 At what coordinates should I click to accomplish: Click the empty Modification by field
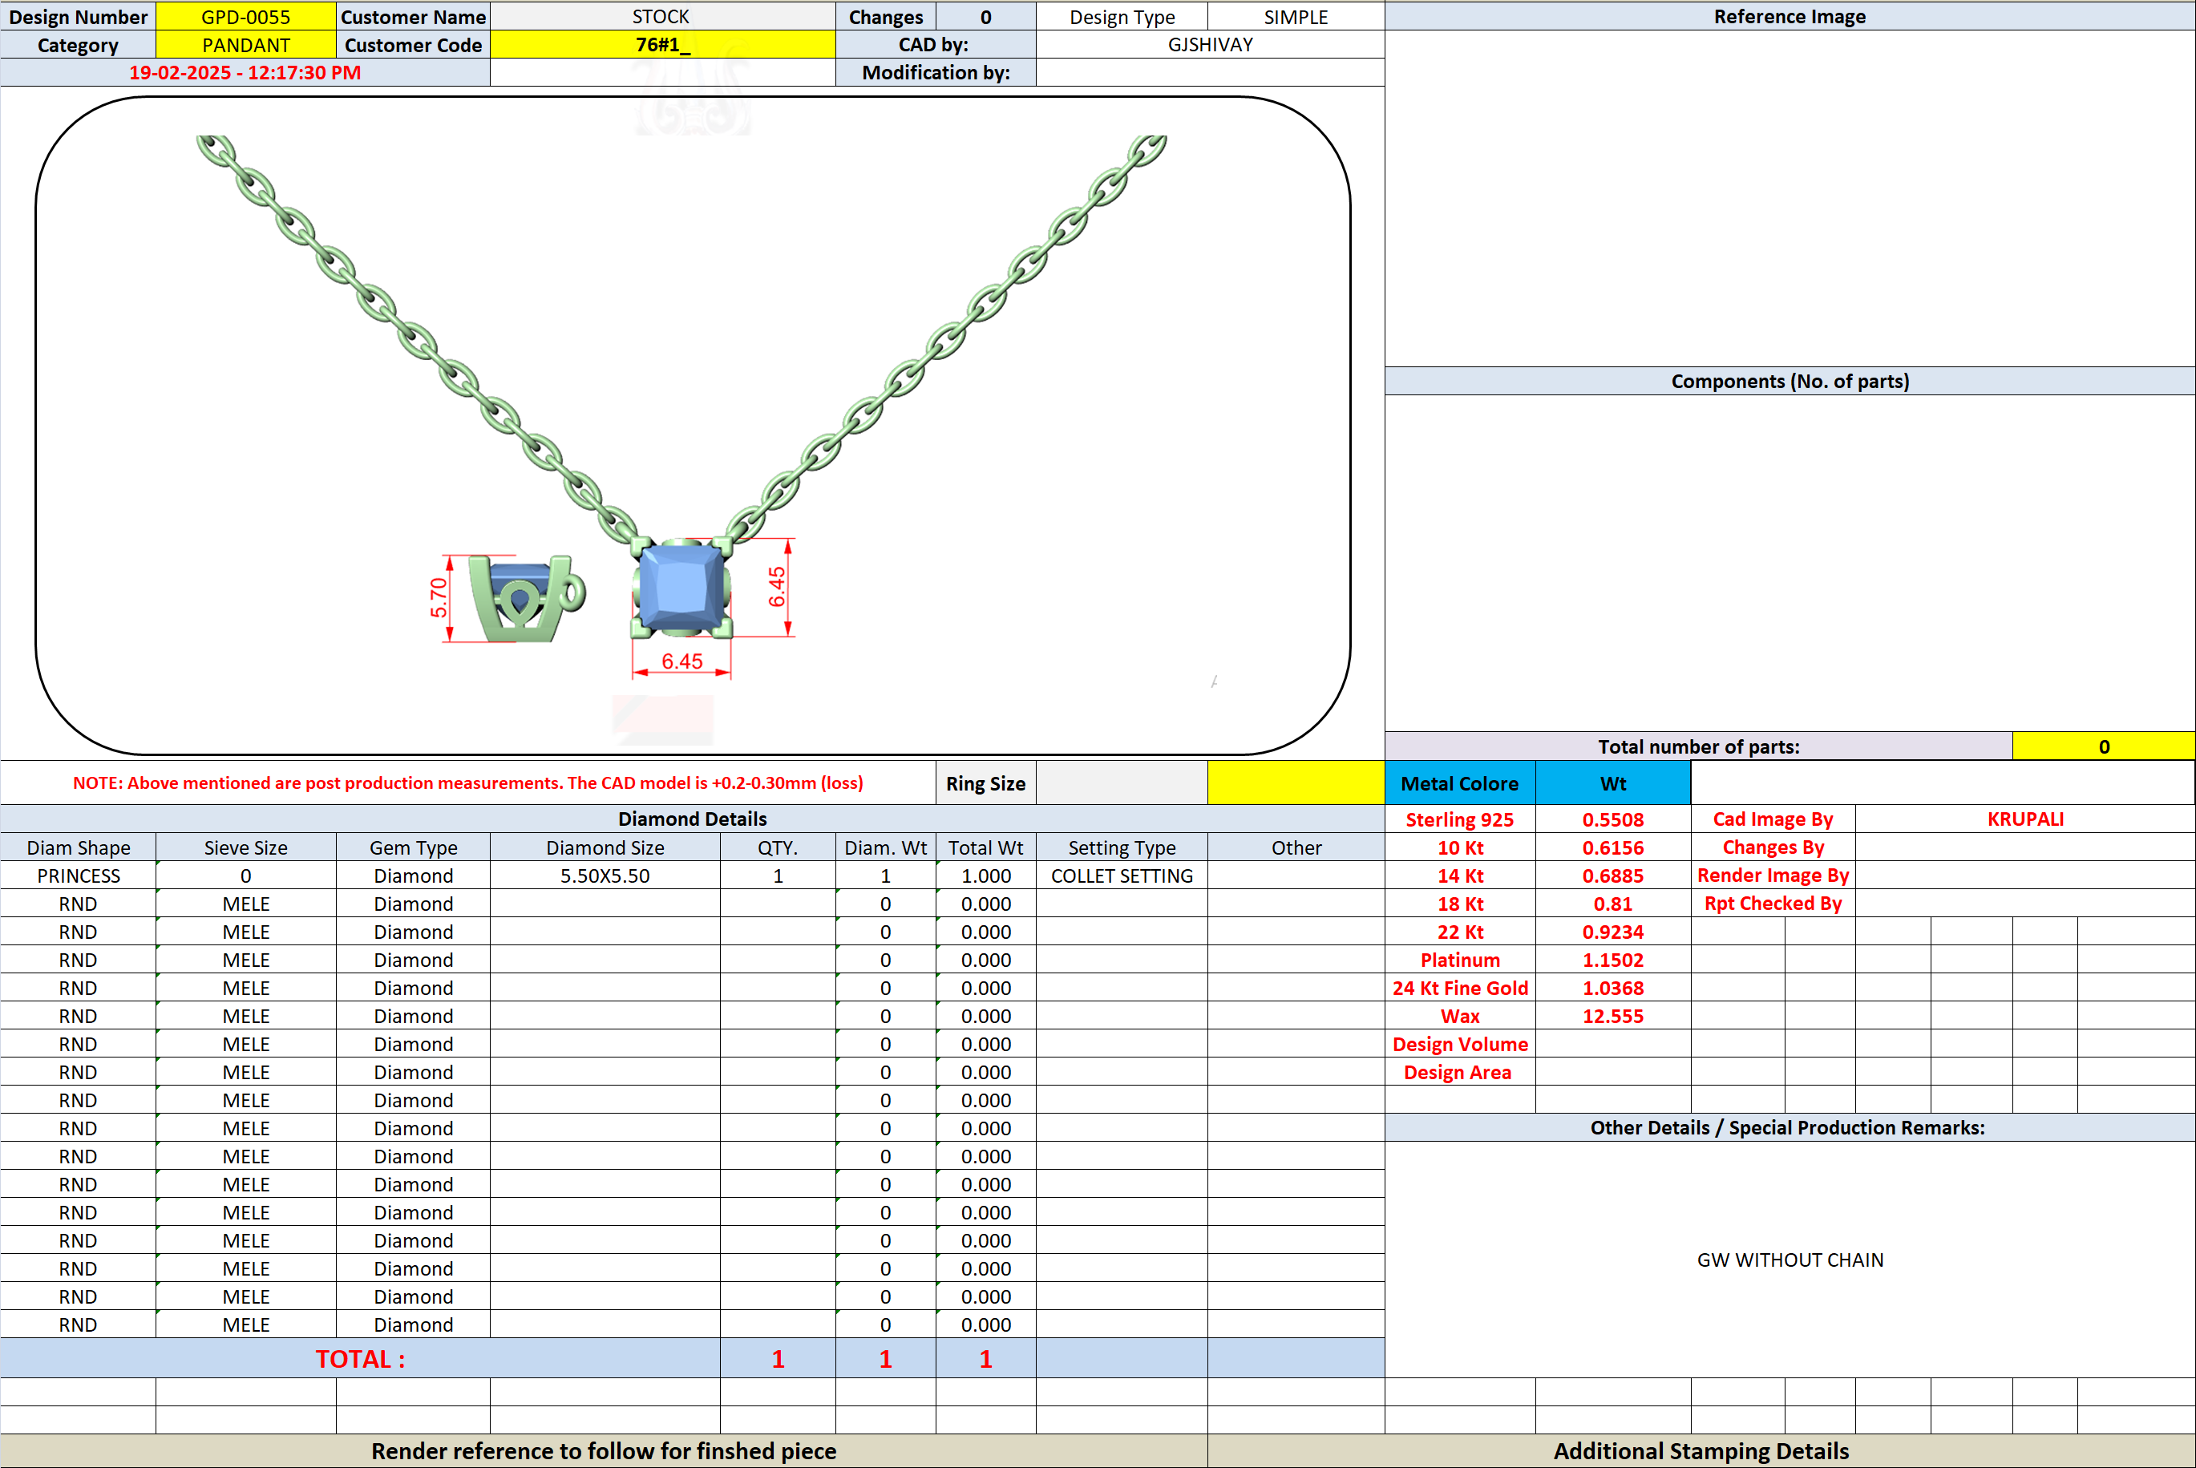pyautogui.click(x=1209, y=72)
